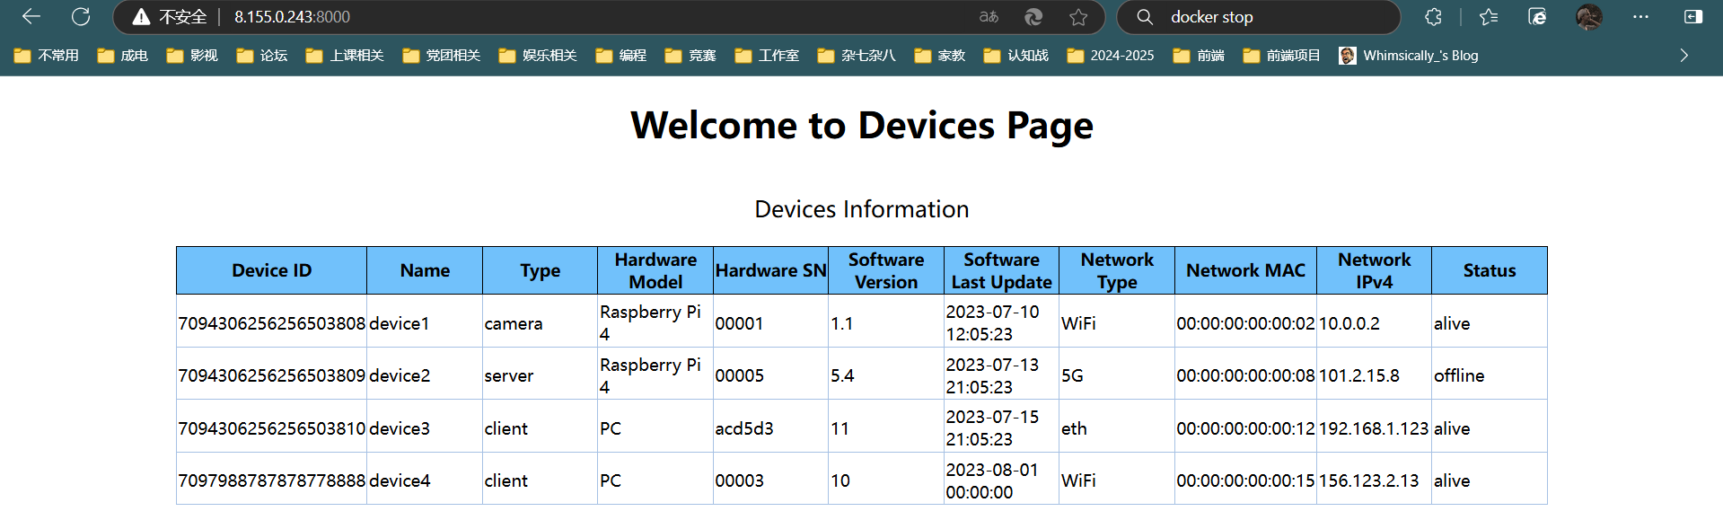Image resolution: width=1723 pixels, height=520 pixels.
Task: Go back with the browser back arrow
Action: [31, 16]
